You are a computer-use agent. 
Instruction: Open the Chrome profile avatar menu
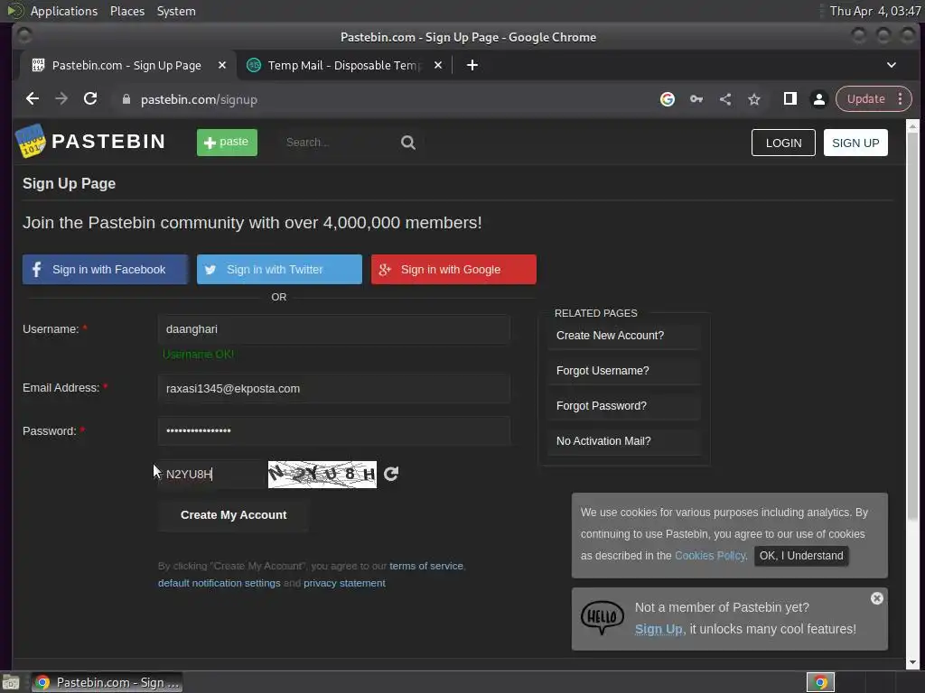pyautogui.click(x=818, y=99)
